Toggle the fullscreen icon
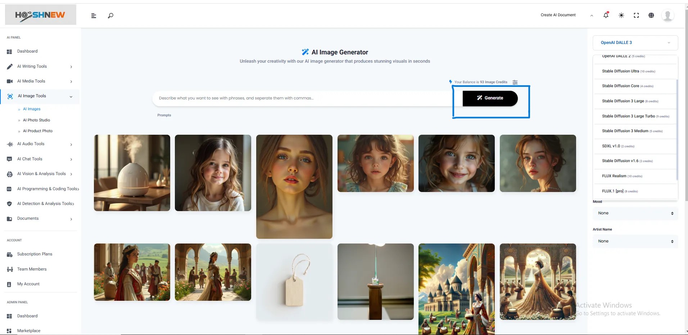The image size is (688, 335). (x=636, y=15)
